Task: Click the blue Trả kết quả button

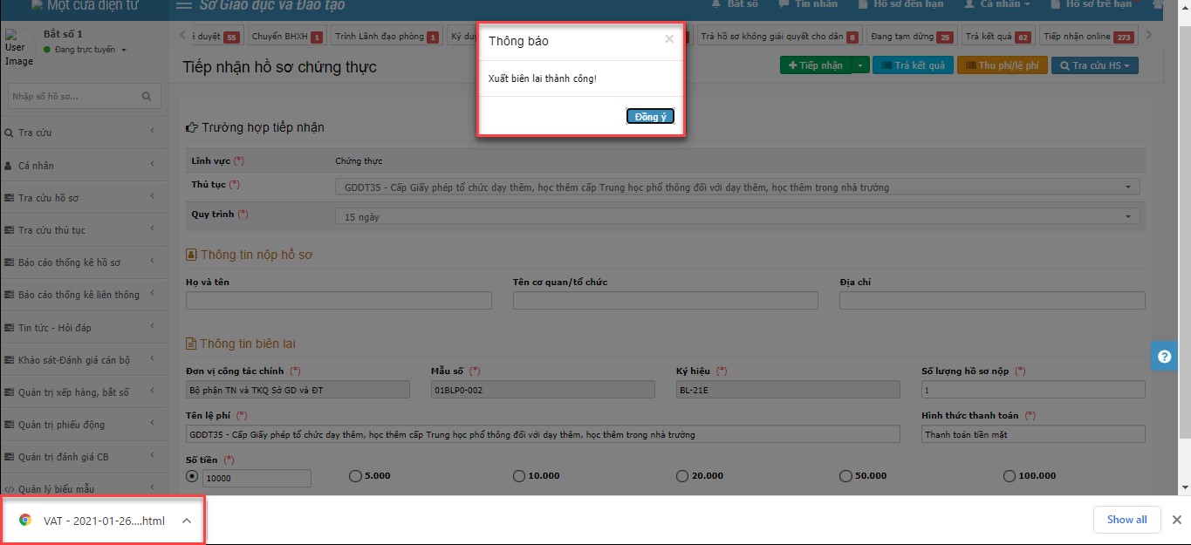Action: [x=913, y=65]
